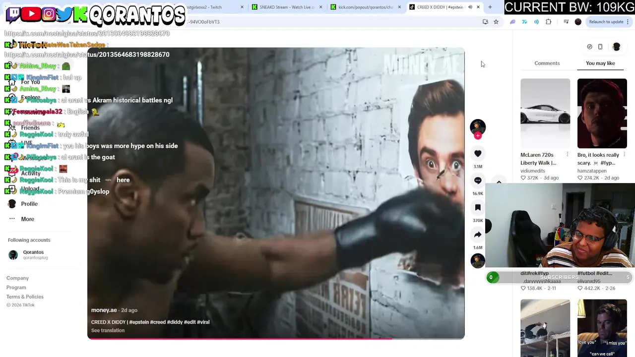Open the 'I miss you' video thumbnail
The image size is (635, 357).
[602, 328]
